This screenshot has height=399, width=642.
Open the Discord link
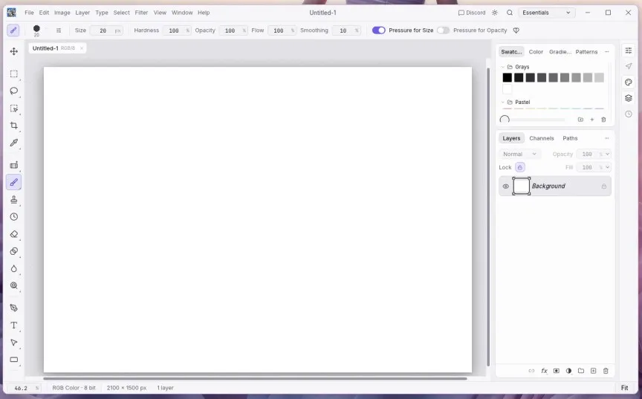pyautogui.click(x=472, y=13)
